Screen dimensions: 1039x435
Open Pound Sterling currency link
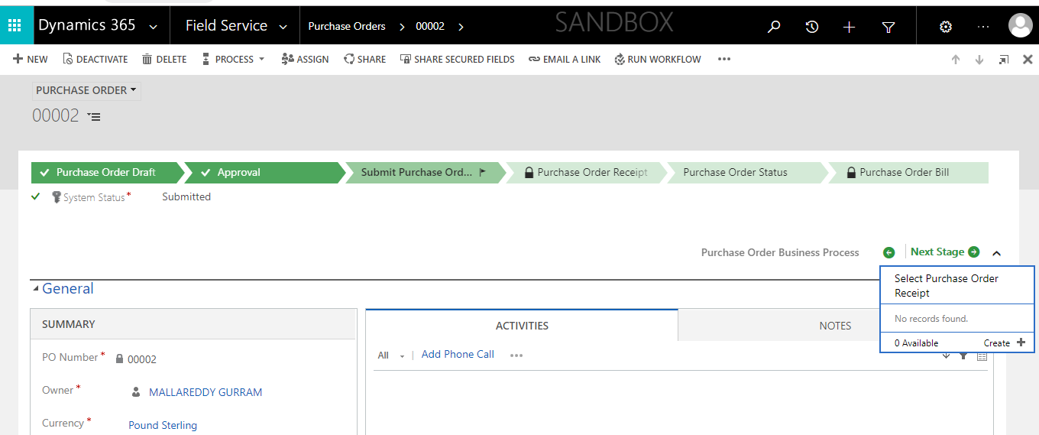pyautogui.click(x=163, y=425)
